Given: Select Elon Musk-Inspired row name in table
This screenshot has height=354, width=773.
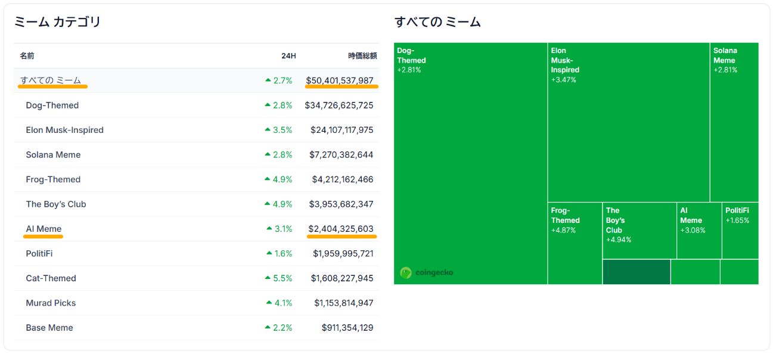Looking at the screenshot, I should click(x=64, y=130).
